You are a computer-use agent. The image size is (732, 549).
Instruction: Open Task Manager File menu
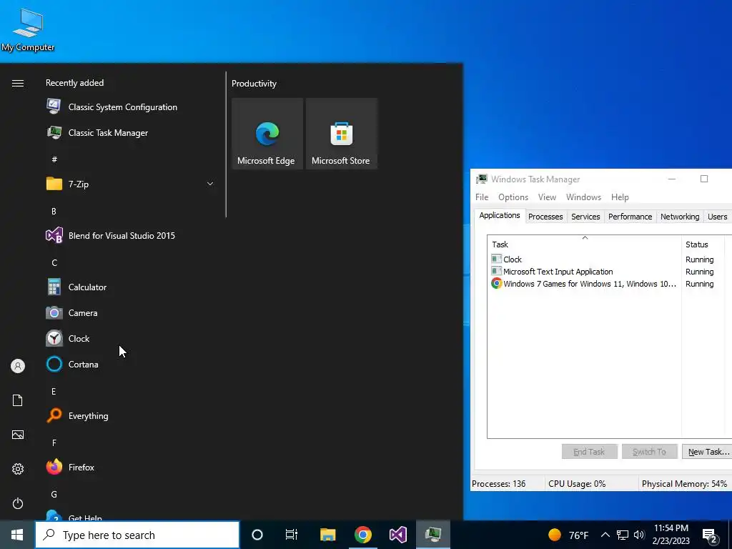tap(482, 197)
